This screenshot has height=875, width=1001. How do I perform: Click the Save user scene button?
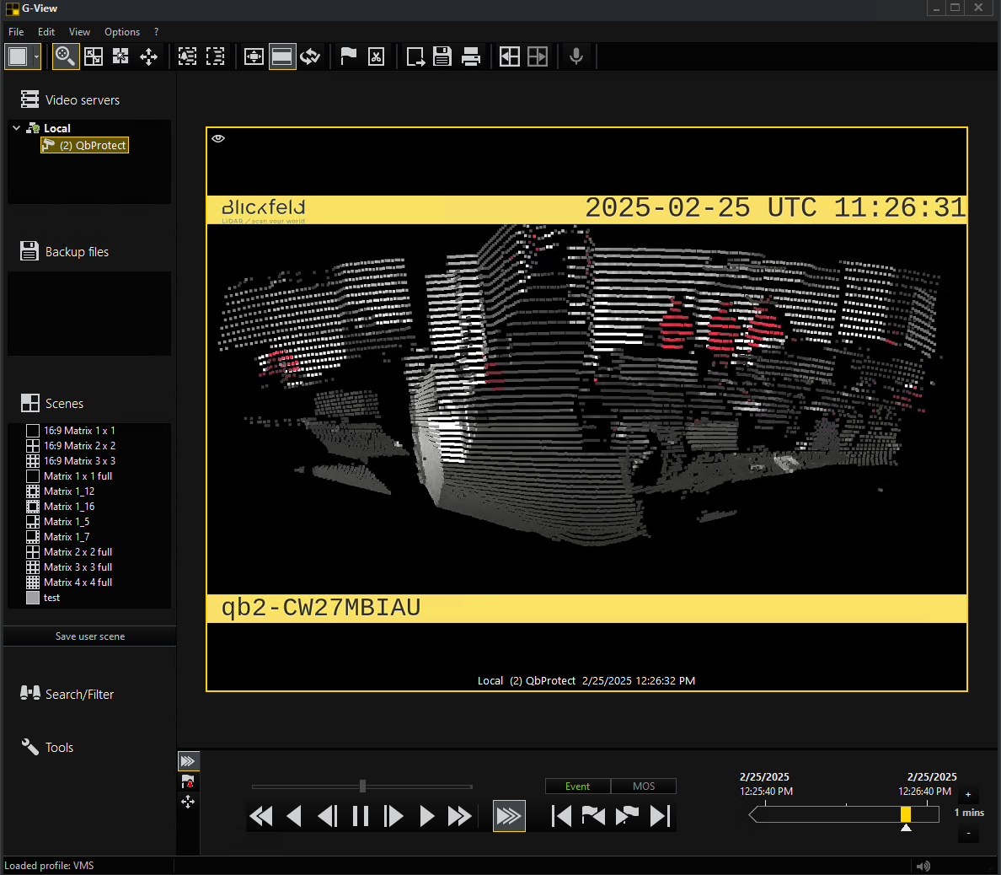point(90,636)
